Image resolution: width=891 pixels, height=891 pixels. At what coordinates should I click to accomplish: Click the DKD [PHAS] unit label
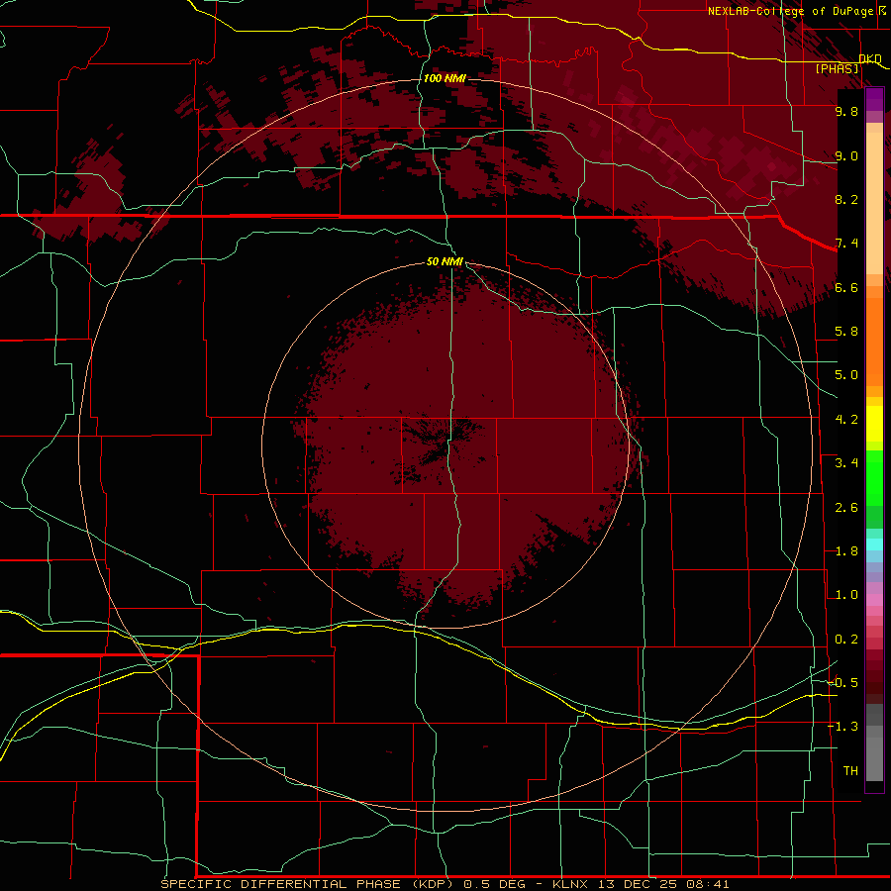(x=847, y=63)
